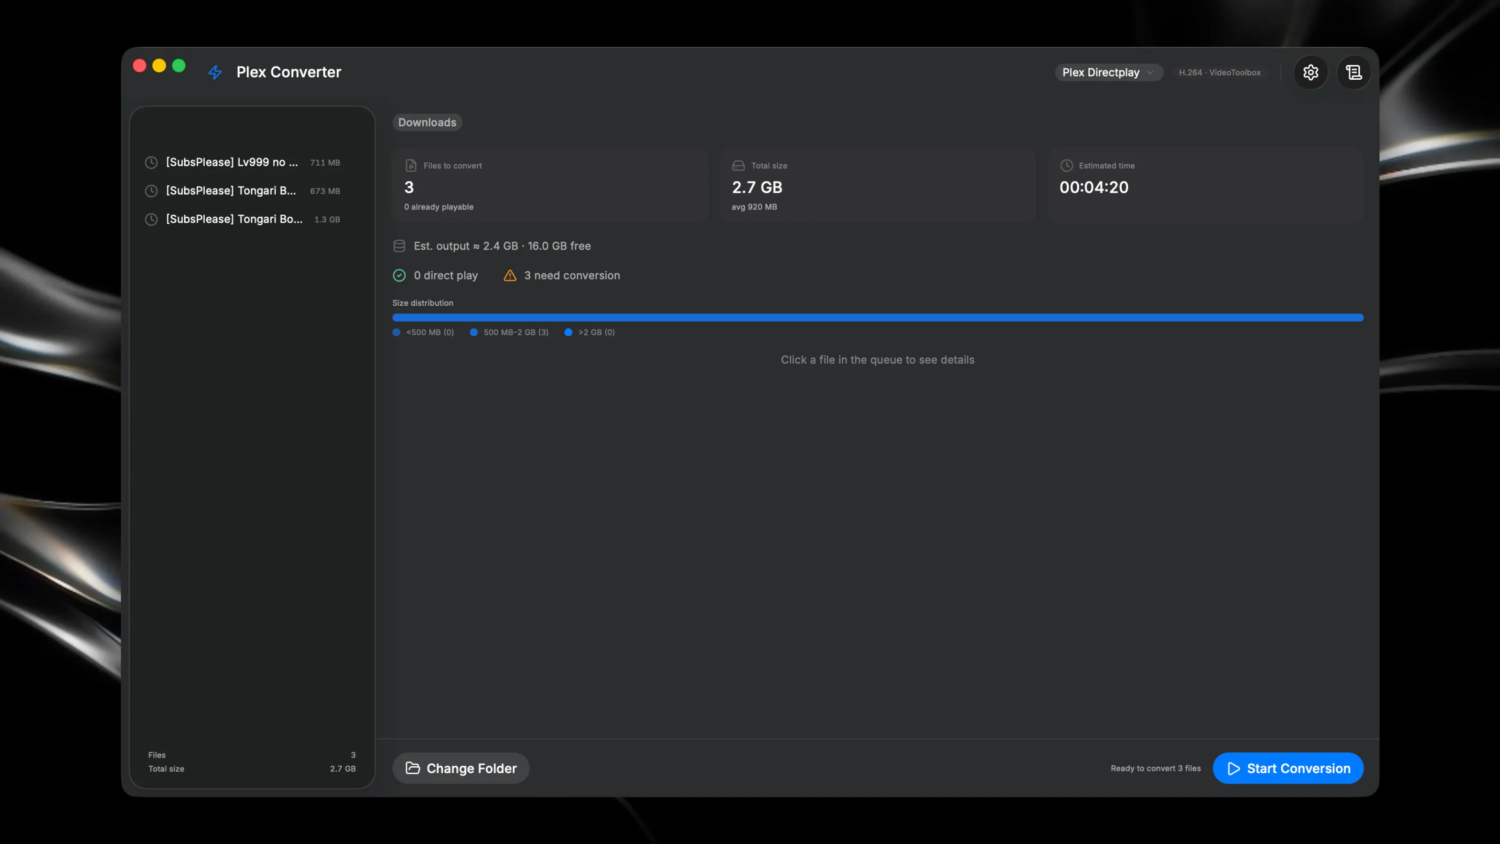Click the blue size distribution bar
Viewport: 1500px width, 844px height.
click(x=877, y=317)
